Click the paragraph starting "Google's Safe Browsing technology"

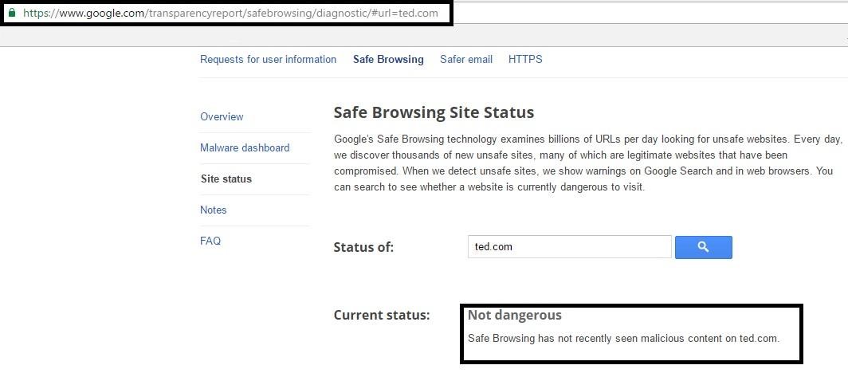tap(588, 164)
